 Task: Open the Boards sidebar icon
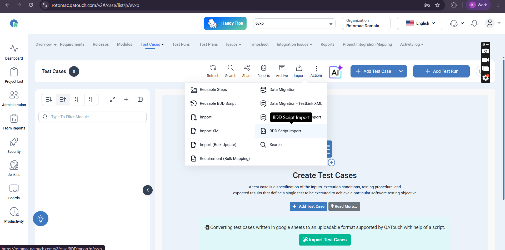(x=14, y=192)
